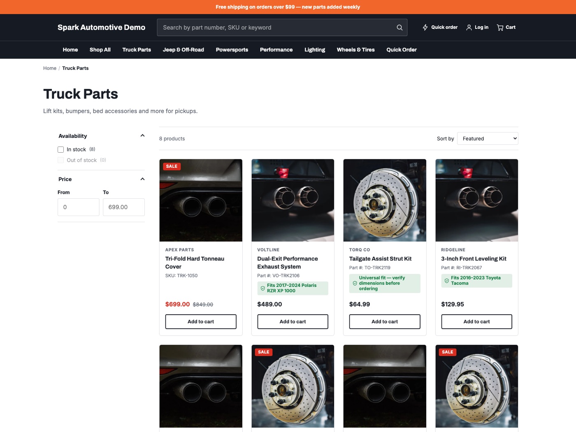576x432 pixels.
Task: Click the '8 products' count text
Action: point(172,139)
